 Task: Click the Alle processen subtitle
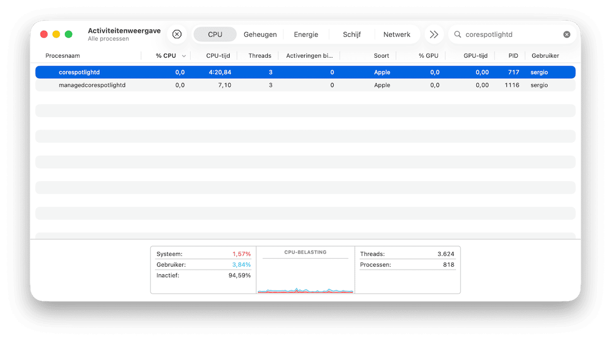pos(109,39)
